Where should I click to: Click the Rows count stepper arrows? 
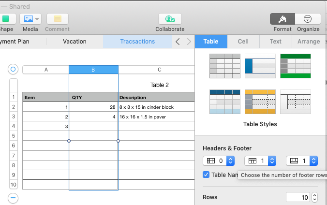tap(314, 197)
